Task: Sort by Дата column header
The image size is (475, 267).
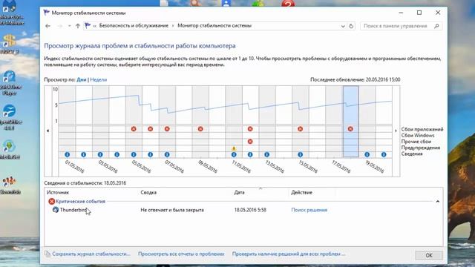Action: click(x=239, y=193)
